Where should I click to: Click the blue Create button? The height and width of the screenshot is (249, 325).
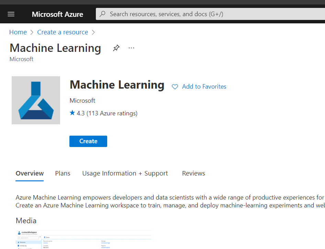[88, 141]
